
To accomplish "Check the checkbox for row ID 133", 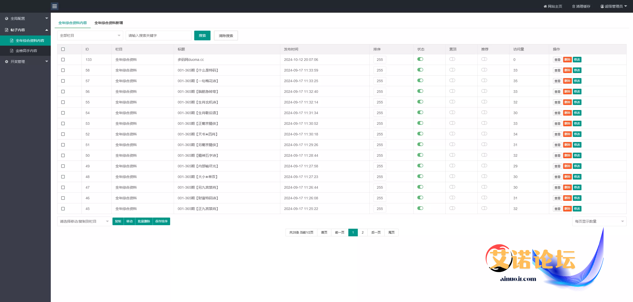I will click(x=63, y=60).
